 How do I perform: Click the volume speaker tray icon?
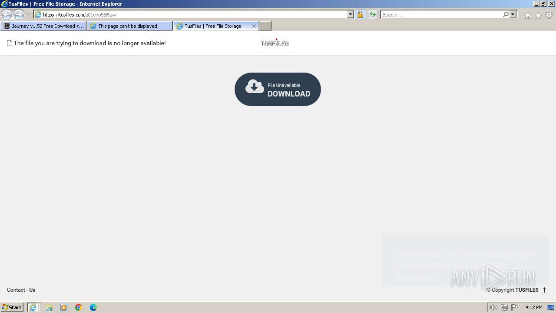click(493, 307)
